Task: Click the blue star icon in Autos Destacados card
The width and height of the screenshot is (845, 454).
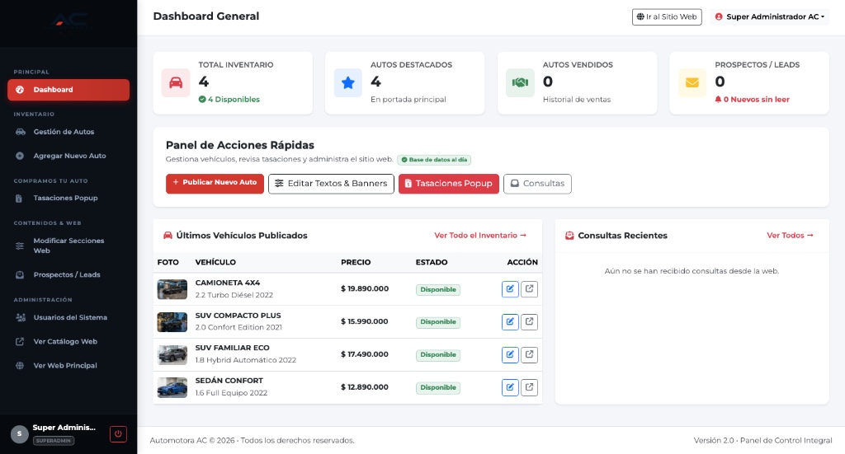Action: 347,83
